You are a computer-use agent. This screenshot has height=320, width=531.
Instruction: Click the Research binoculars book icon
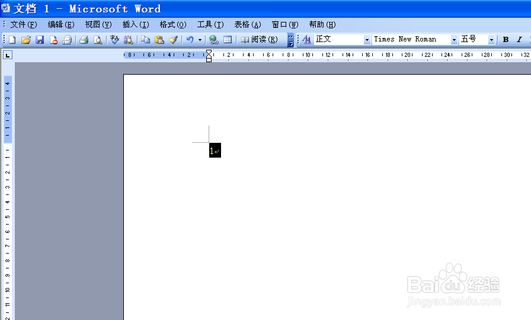129,40
